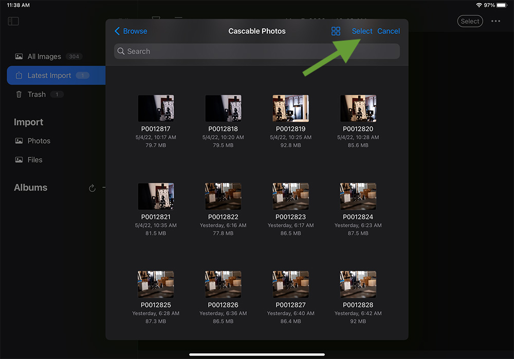Open photo thumbnail P0012821
This screenshot has width=514, height=359.
pos(156,196)
